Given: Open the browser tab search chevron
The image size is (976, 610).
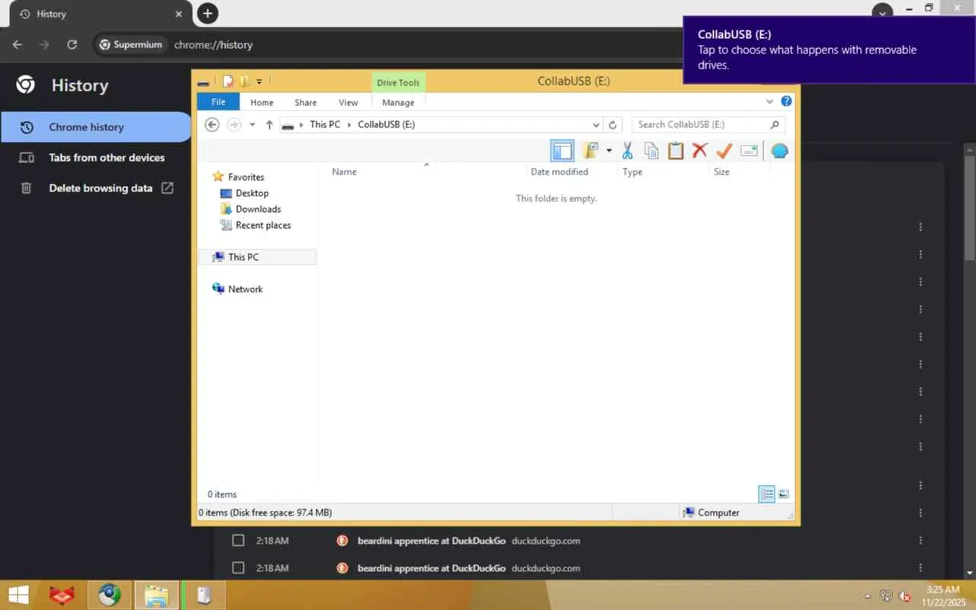Looking at the screenshot, I should pos(882,11).
